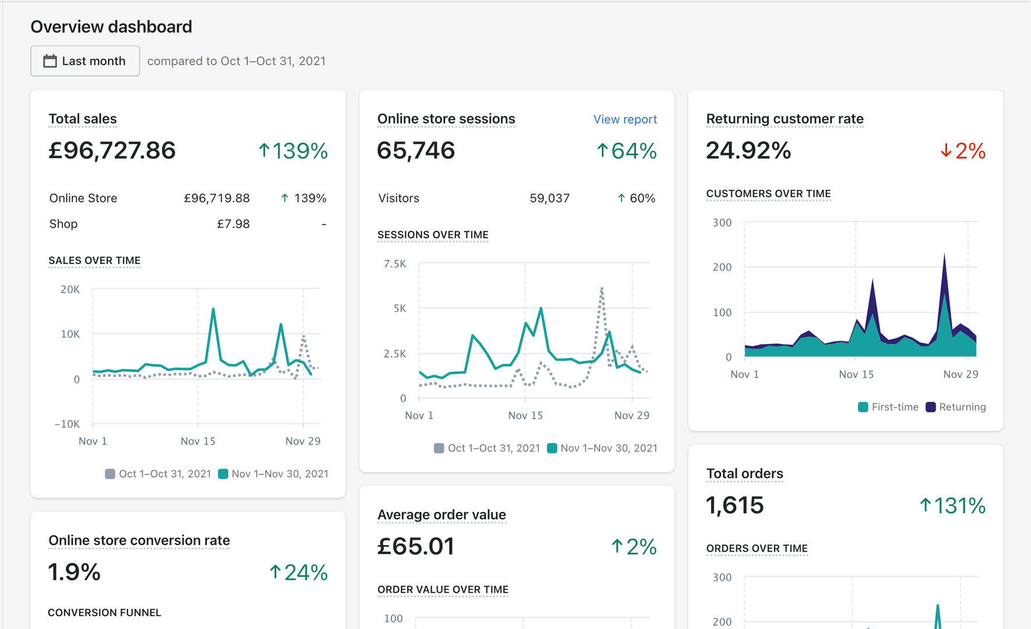1031x629 pixels.
Task: Toggle Oct 1–Oct 31 legend in sales chart
Action: 158,474
